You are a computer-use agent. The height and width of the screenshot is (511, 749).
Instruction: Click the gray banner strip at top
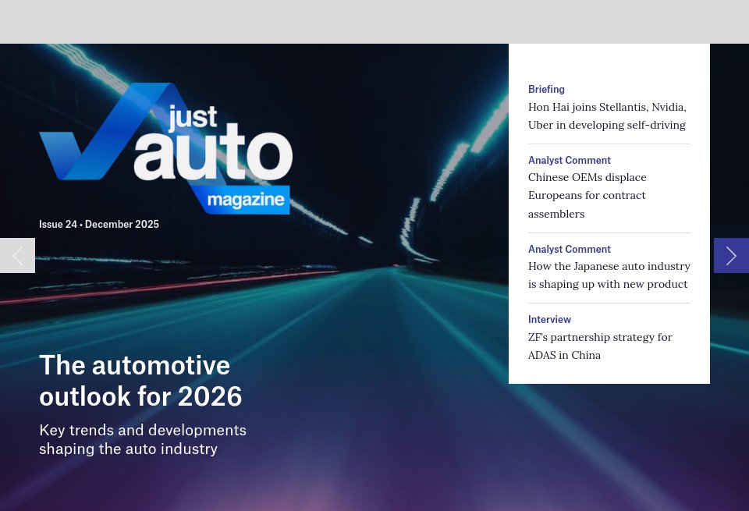374,21
